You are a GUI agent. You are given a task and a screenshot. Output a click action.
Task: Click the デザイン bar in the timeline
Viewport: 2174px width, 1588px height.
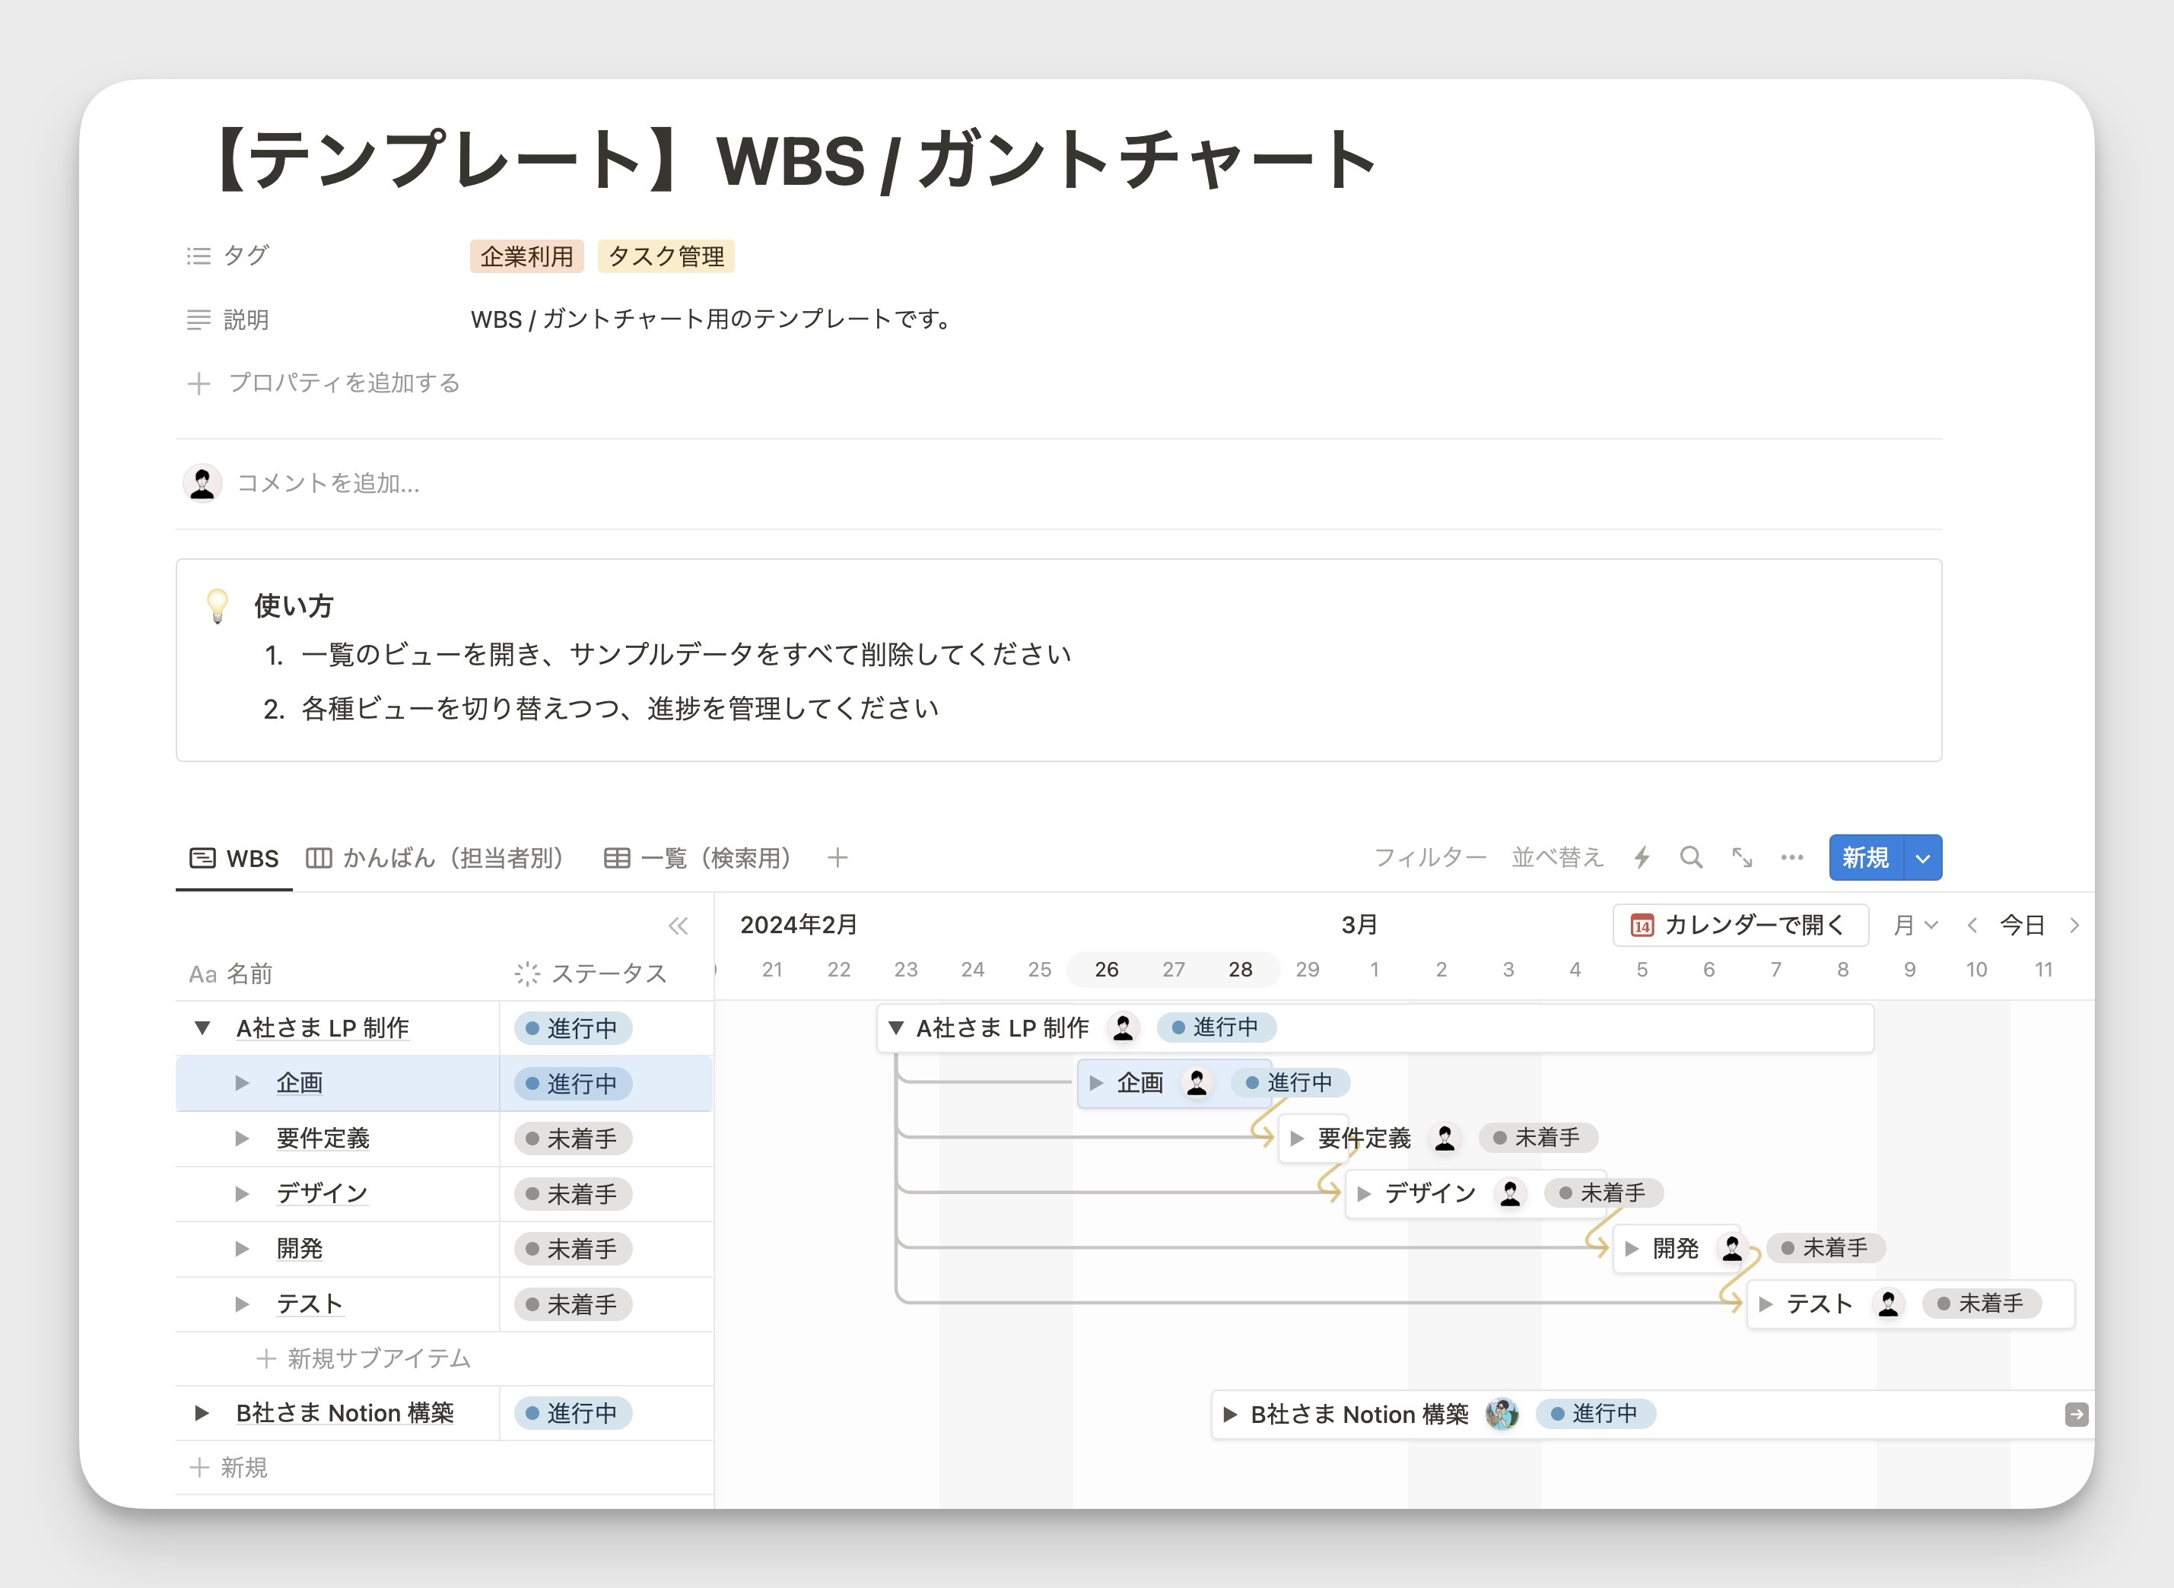[1474, 1193]
